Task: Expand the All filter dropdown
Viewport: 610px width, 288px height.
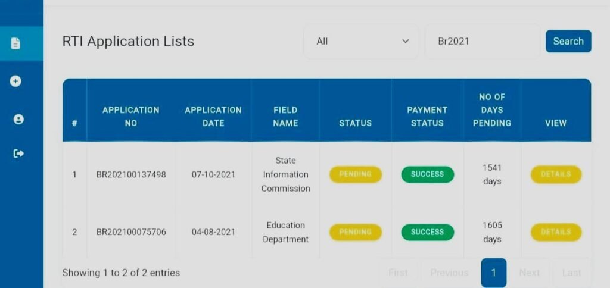Action: click(x=361, y=42)
